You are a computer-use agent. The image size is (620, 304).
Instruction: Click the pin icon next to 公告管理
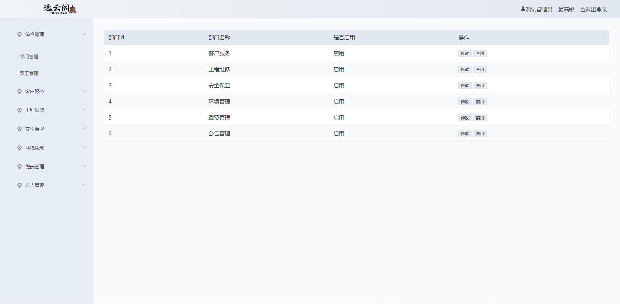coord(19,185)
